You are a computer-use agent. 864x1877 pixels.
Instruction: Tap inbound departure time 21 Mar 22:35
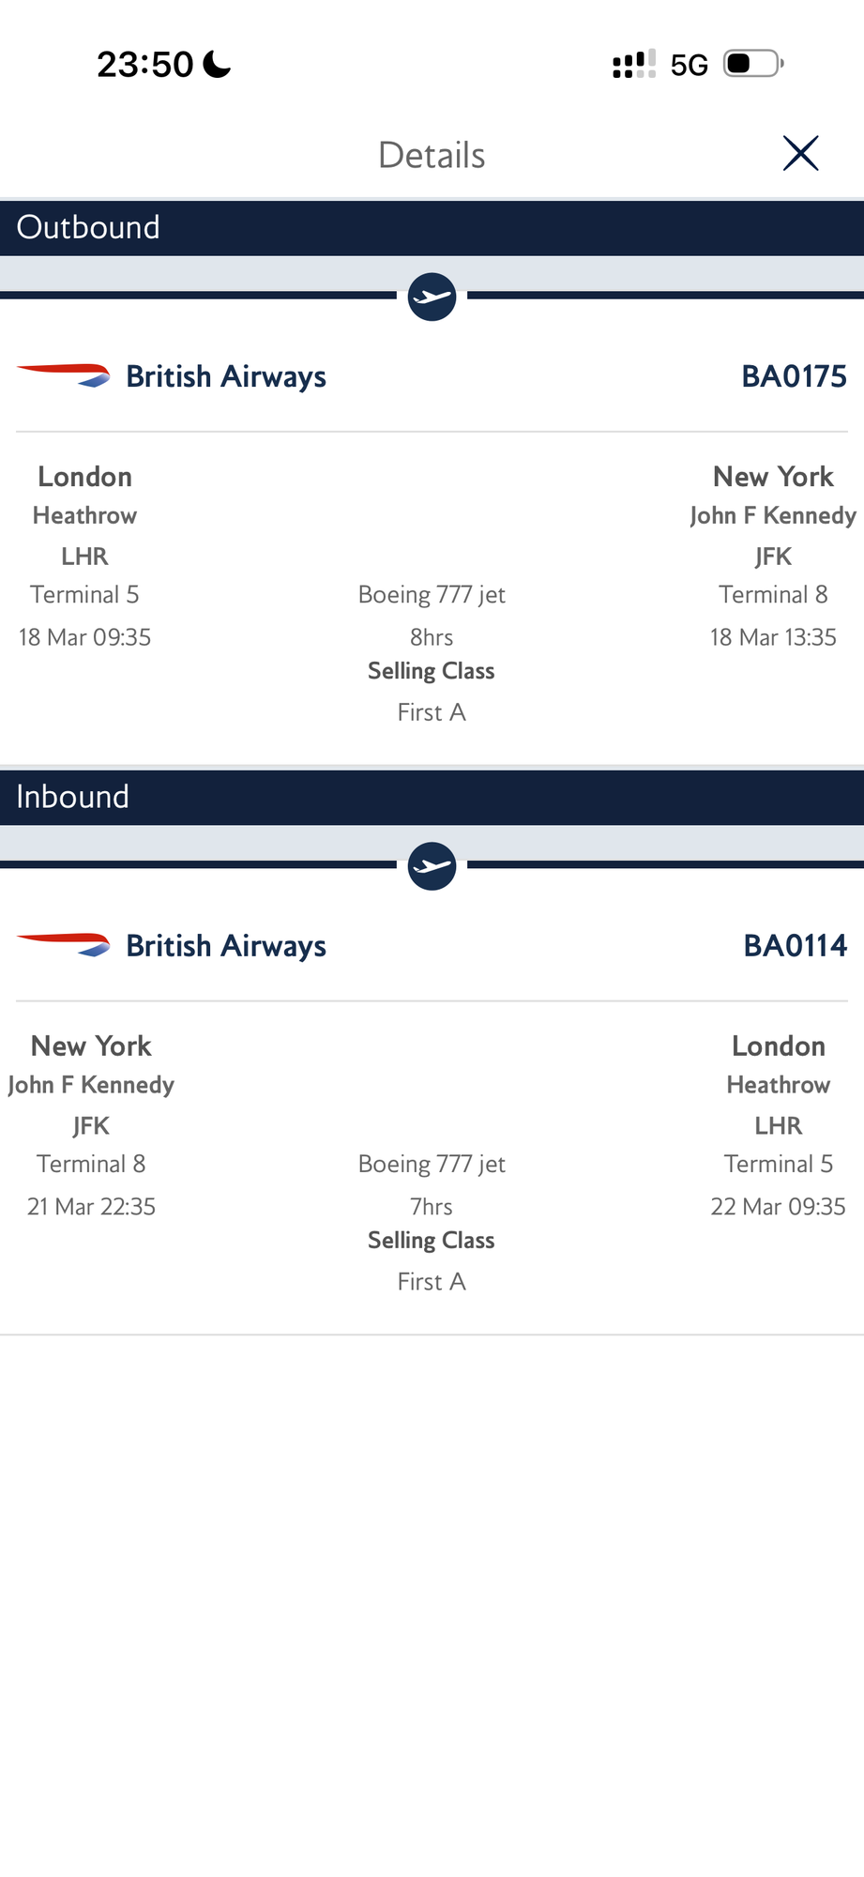tap(91, 1206)
